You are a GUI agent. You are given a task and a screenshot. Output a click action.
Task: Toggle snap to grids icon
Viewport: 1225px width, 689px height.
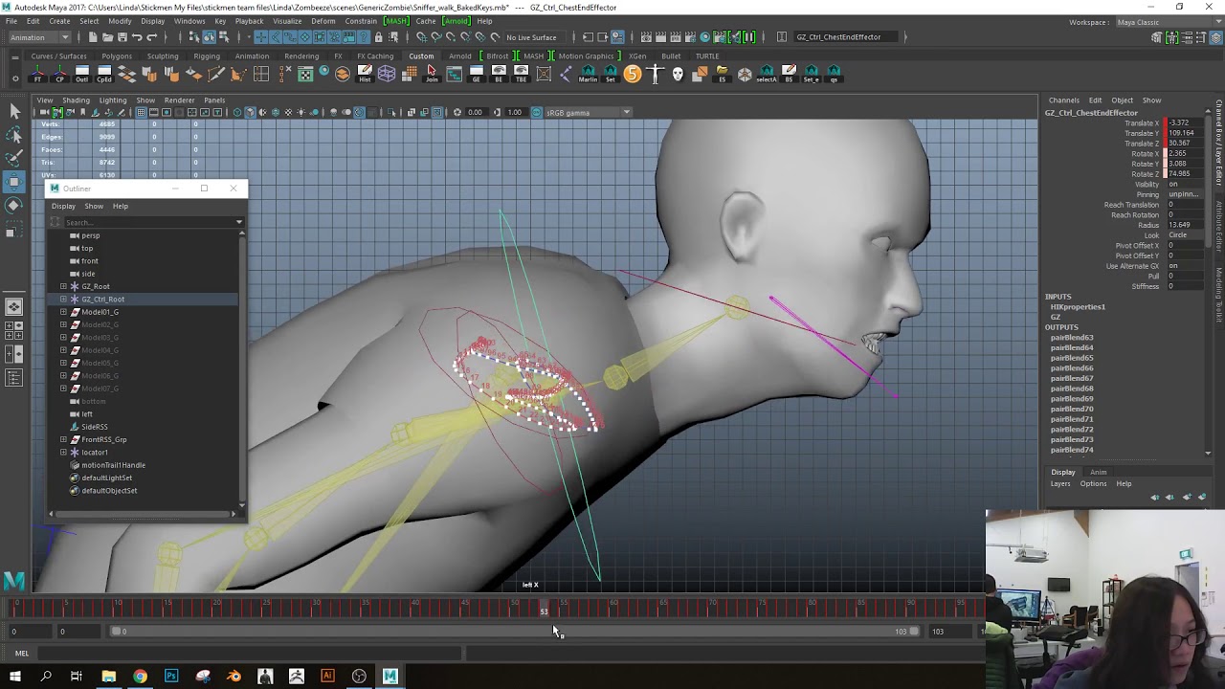tap(421, 36)
